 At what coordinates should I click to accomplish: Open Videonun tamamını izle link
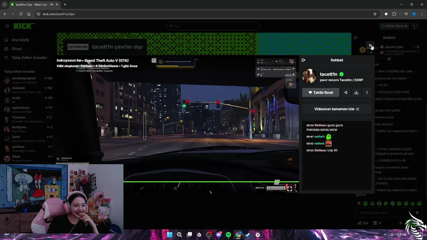tap(337, 109)
